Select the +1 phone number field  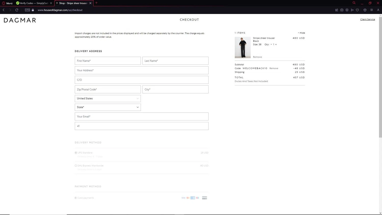pos(142,126)
